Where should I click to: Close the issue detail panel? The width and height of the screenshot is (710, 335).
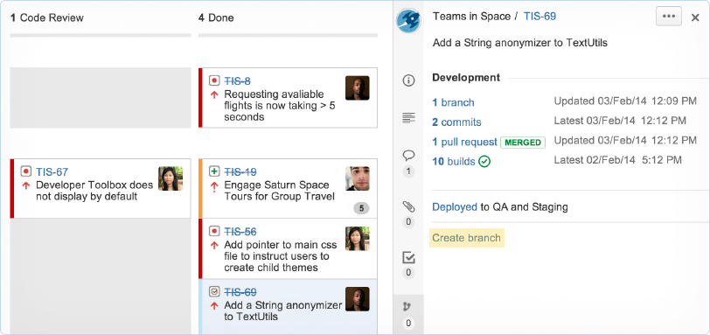coord(695,17)
